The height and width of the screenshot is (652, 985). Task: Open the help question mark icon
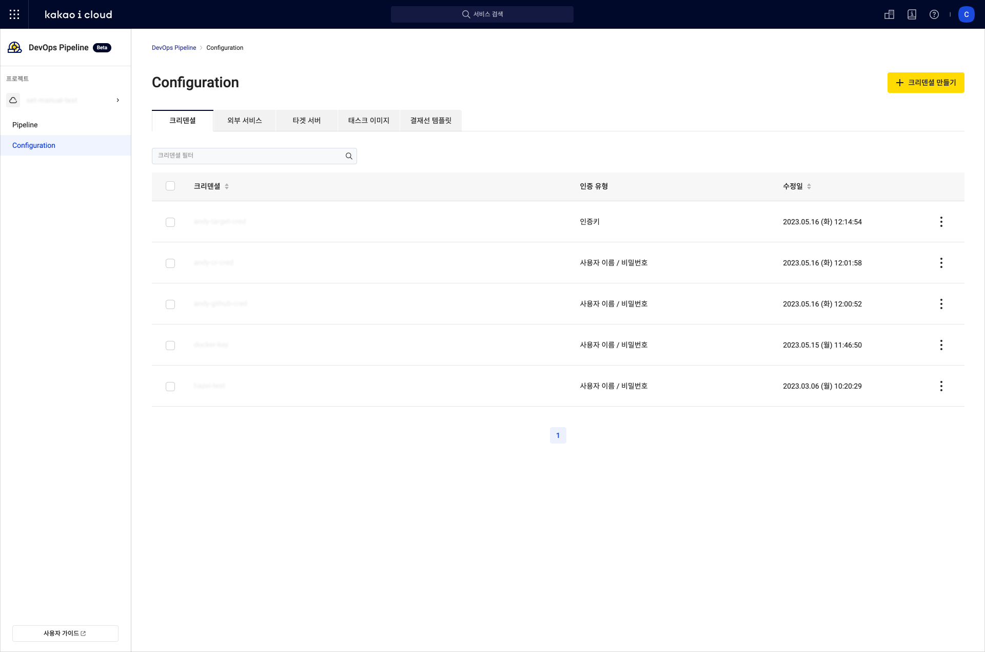point(934,14)
